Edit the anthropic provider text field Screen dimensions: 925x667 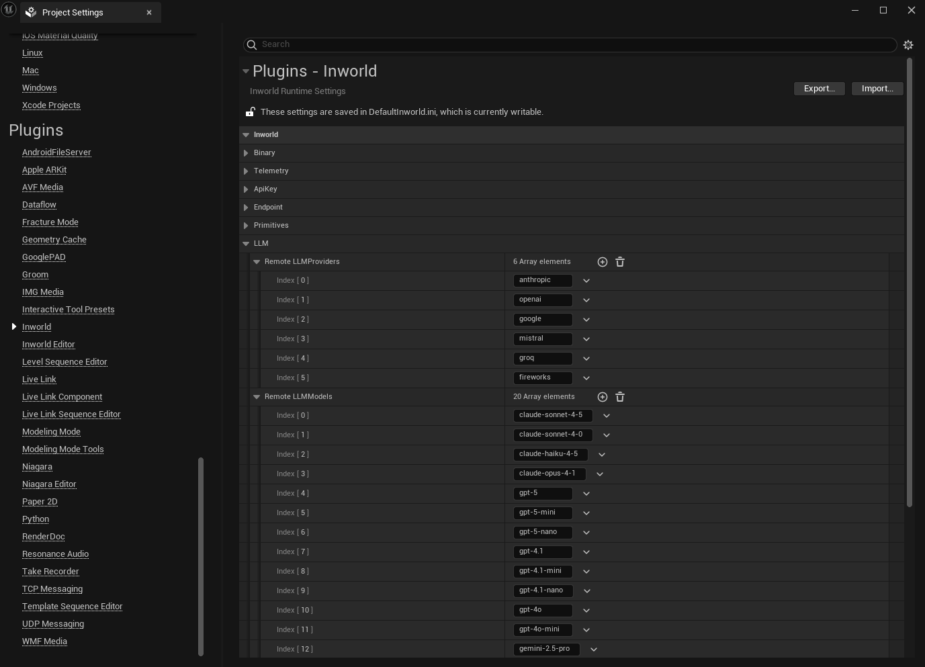543,281
